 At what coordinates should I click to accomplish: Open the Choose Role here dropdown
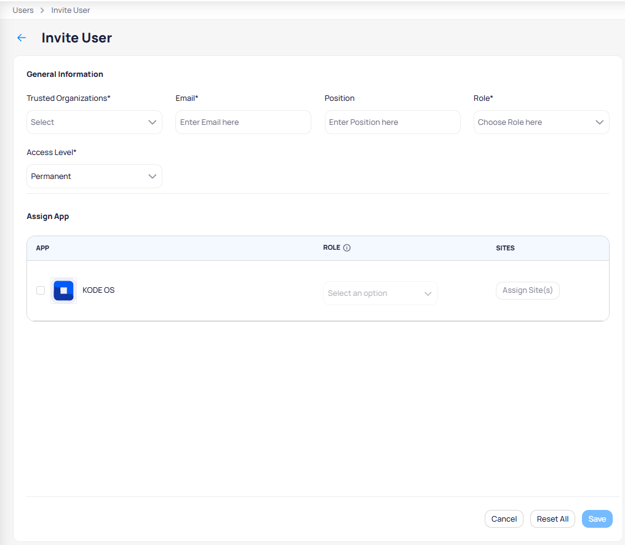541,122
